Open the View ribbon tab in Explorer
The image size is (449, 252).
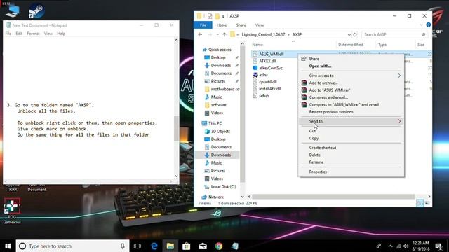(x=260, y=25)
